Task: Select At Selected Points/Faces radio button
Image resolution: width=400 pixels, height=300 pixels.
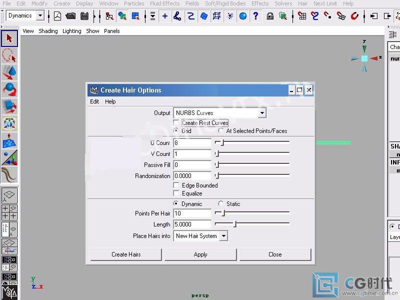Action: pos(220,130)
